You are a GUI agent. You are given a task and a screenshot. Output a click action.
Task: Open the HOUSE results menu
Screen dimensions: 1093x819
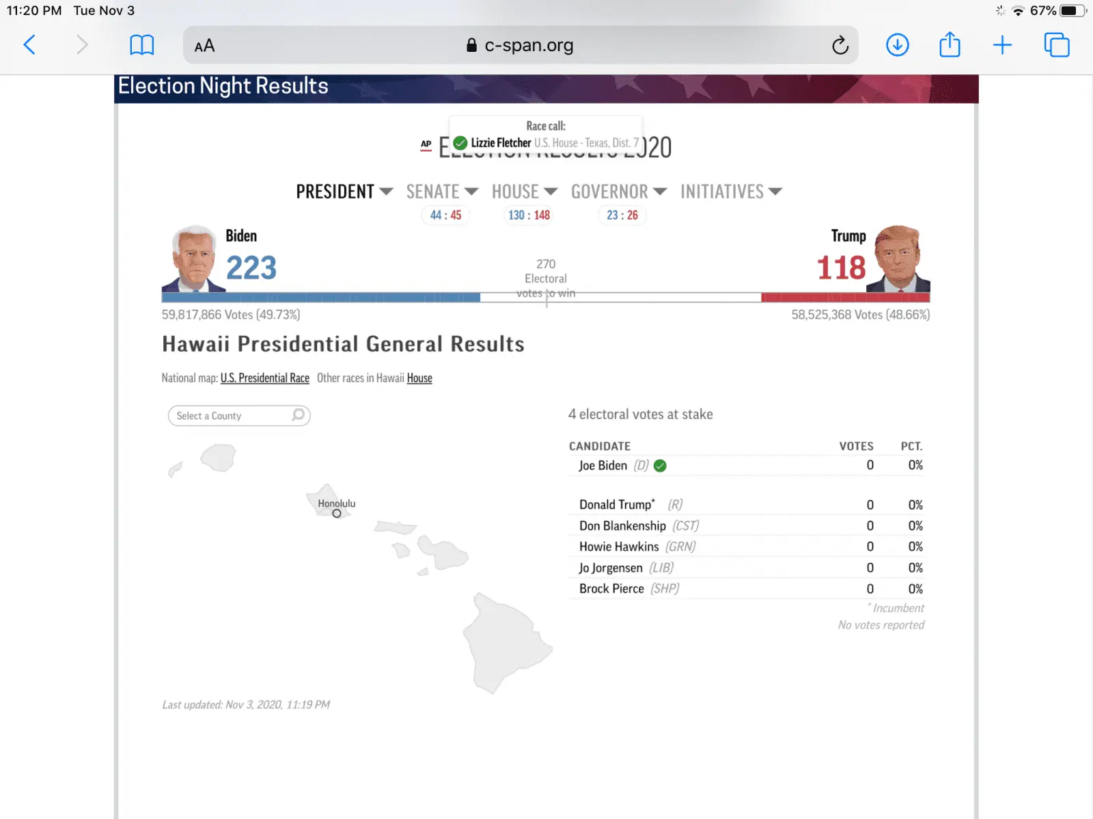pos(524,192)
